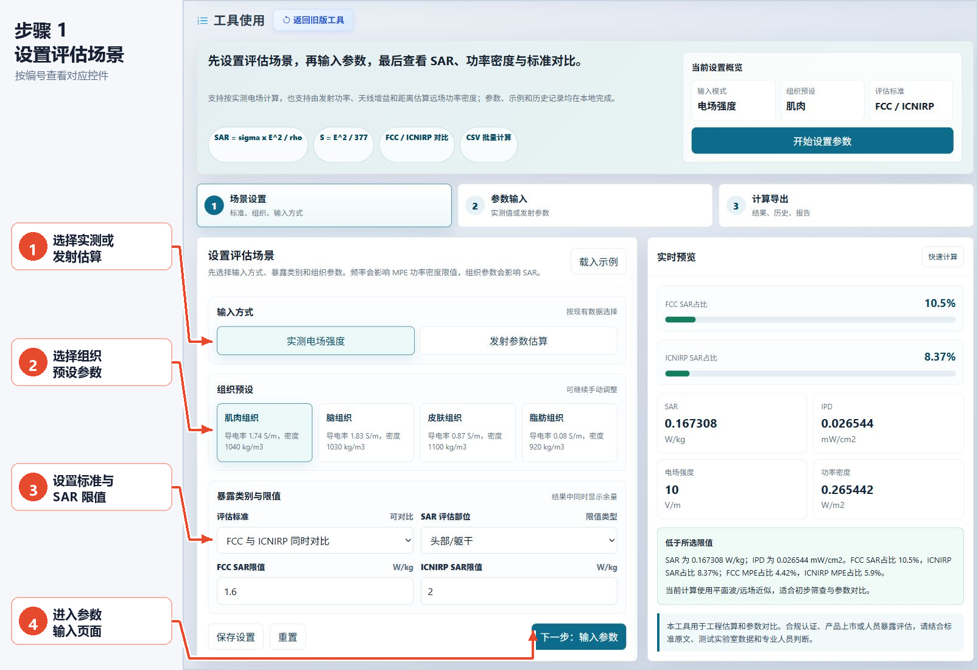Click 按现有数据选择 hint text
The height and width of the screenshot is (670, 978).
pos(591,312)
